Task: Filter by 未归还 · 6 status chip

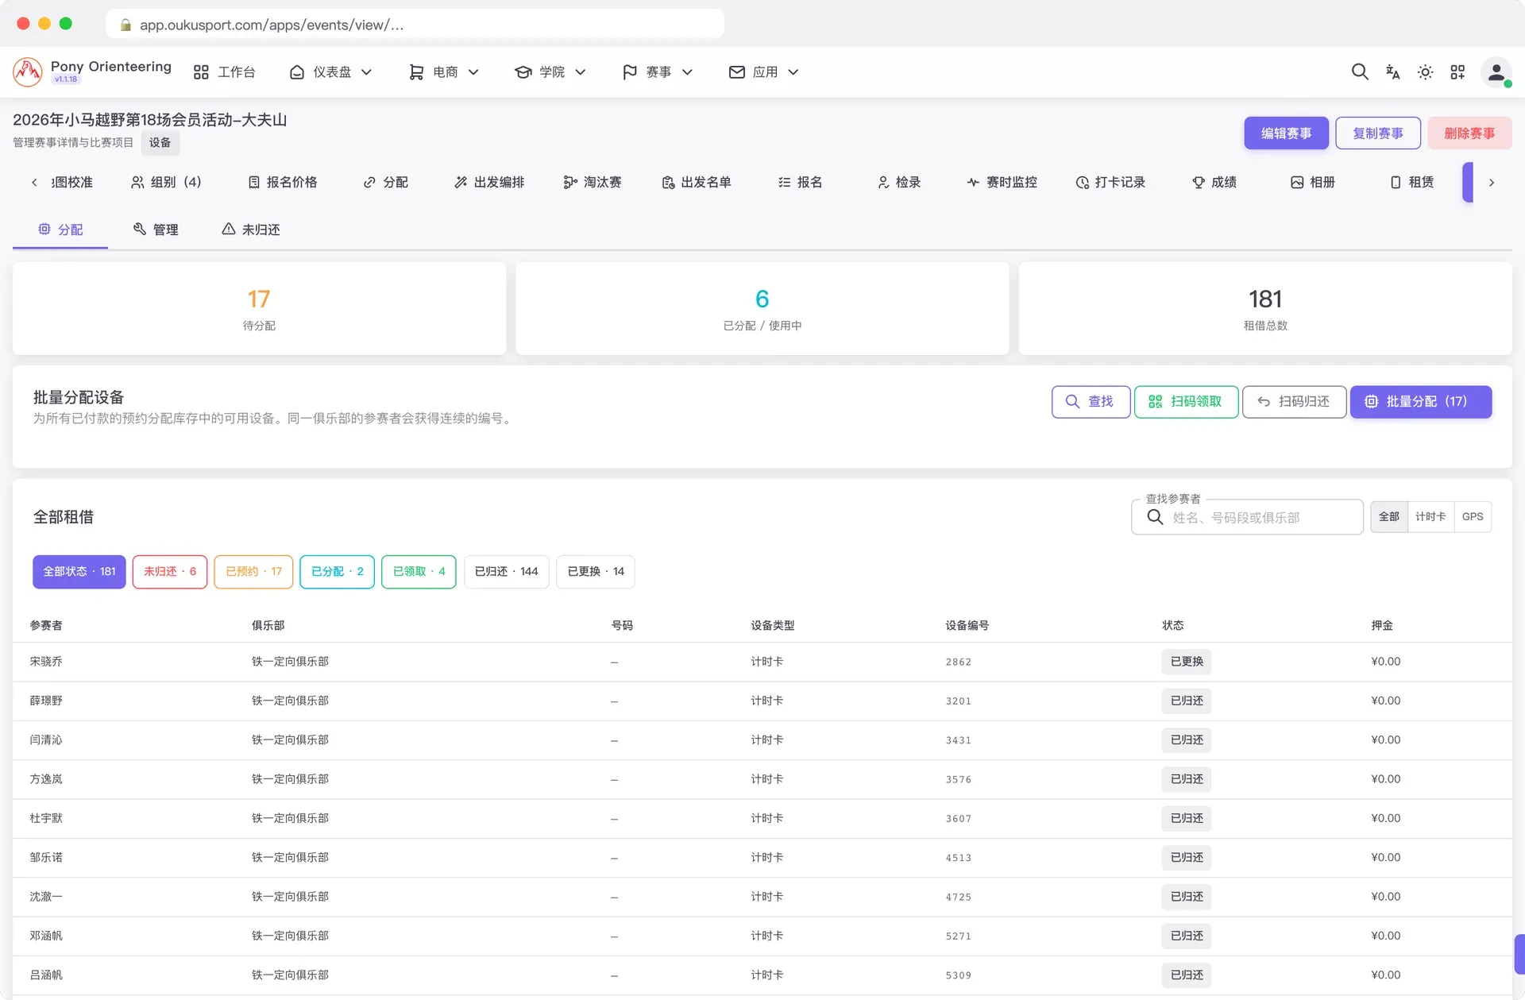Action: coord(170,572)
